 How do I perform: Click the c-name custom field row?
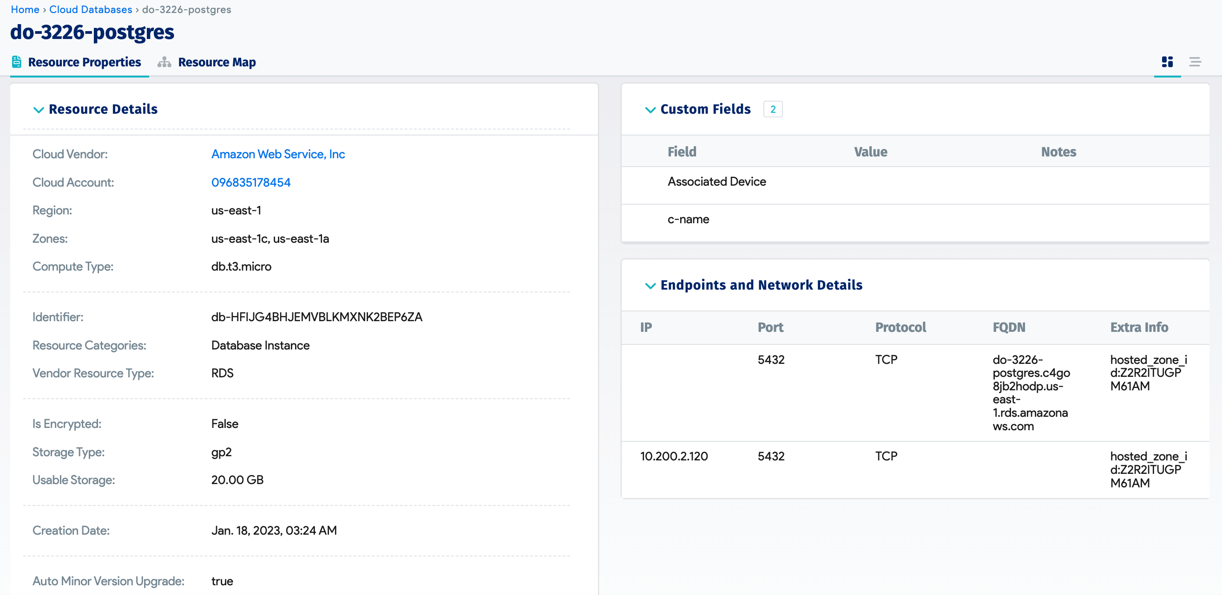point(688,220)
